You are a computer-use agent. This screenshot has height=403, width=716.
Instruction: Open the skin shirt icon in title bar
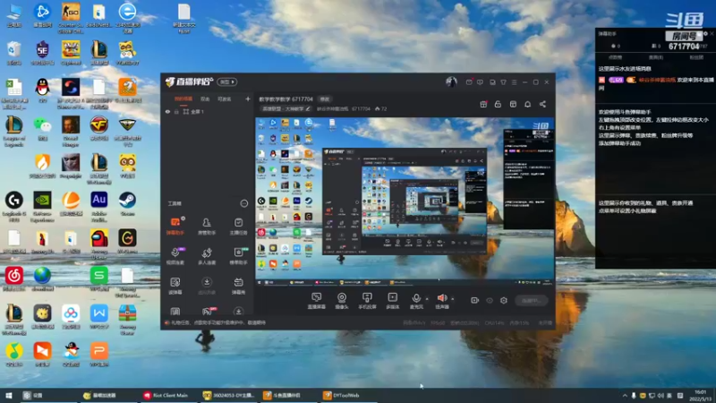click(x=503, y=82)
